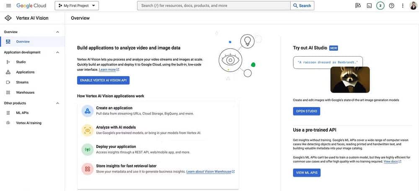This screenshot has height=191, width=419.
Task: Click the ML APIs sidebar icon
Action: pos(8,113)
